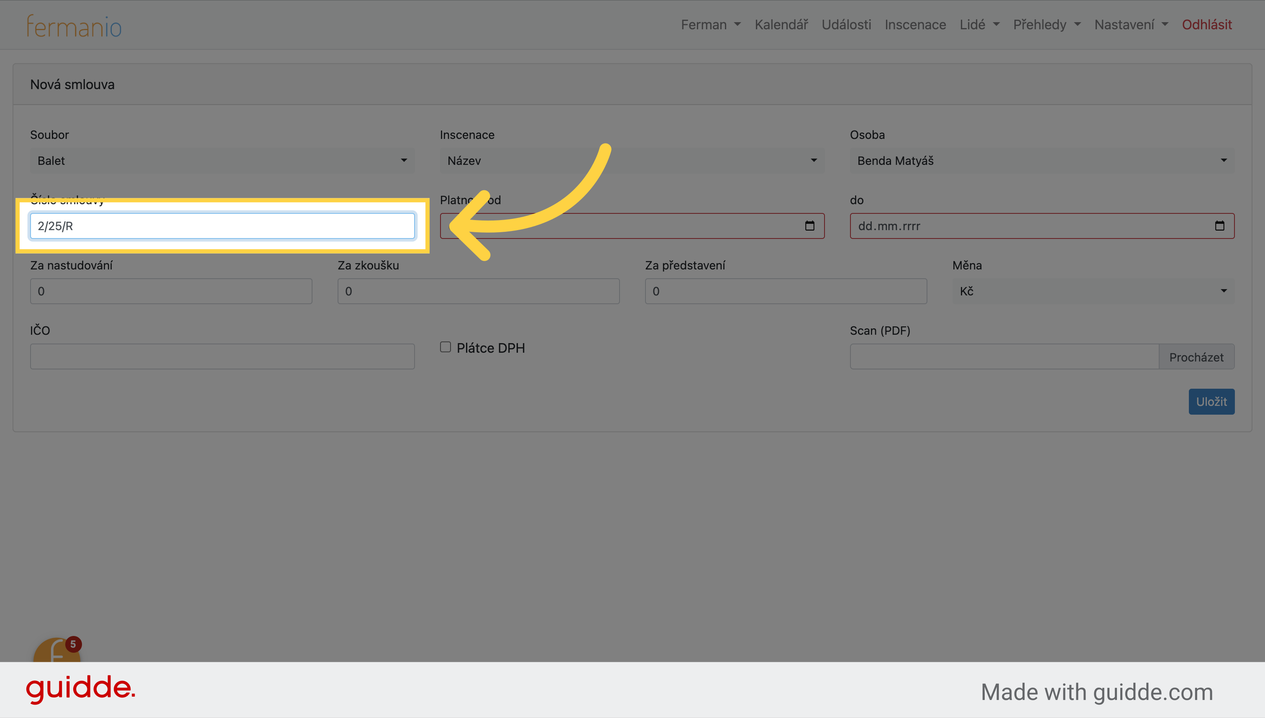This screenshot has width=1265, height=718.
Task: Tick the Plátce DPH checkbox
Action: coord(446,347)
